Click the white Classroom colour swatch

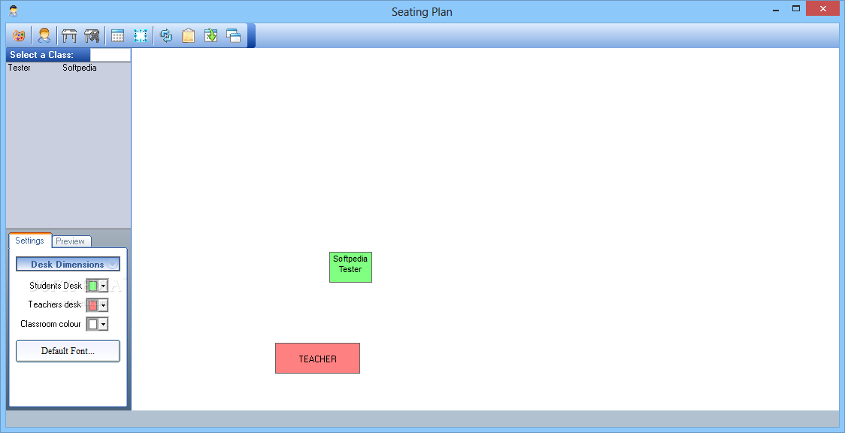(x=92, y=324)
